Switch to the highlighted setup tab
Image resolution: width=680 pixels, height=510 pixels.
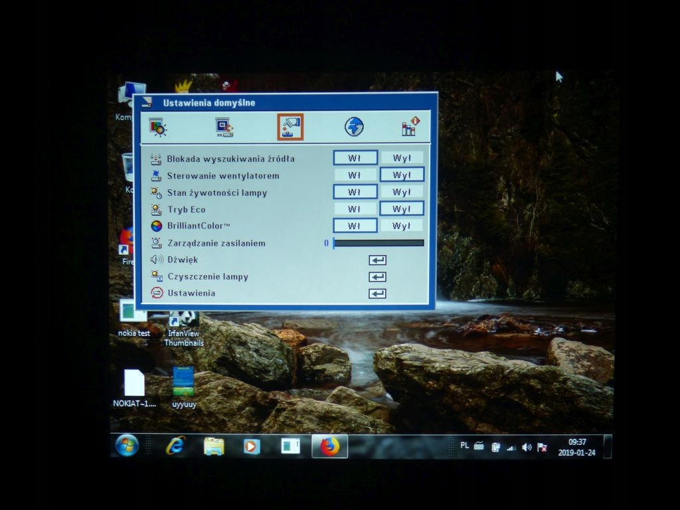click(290, 126)
